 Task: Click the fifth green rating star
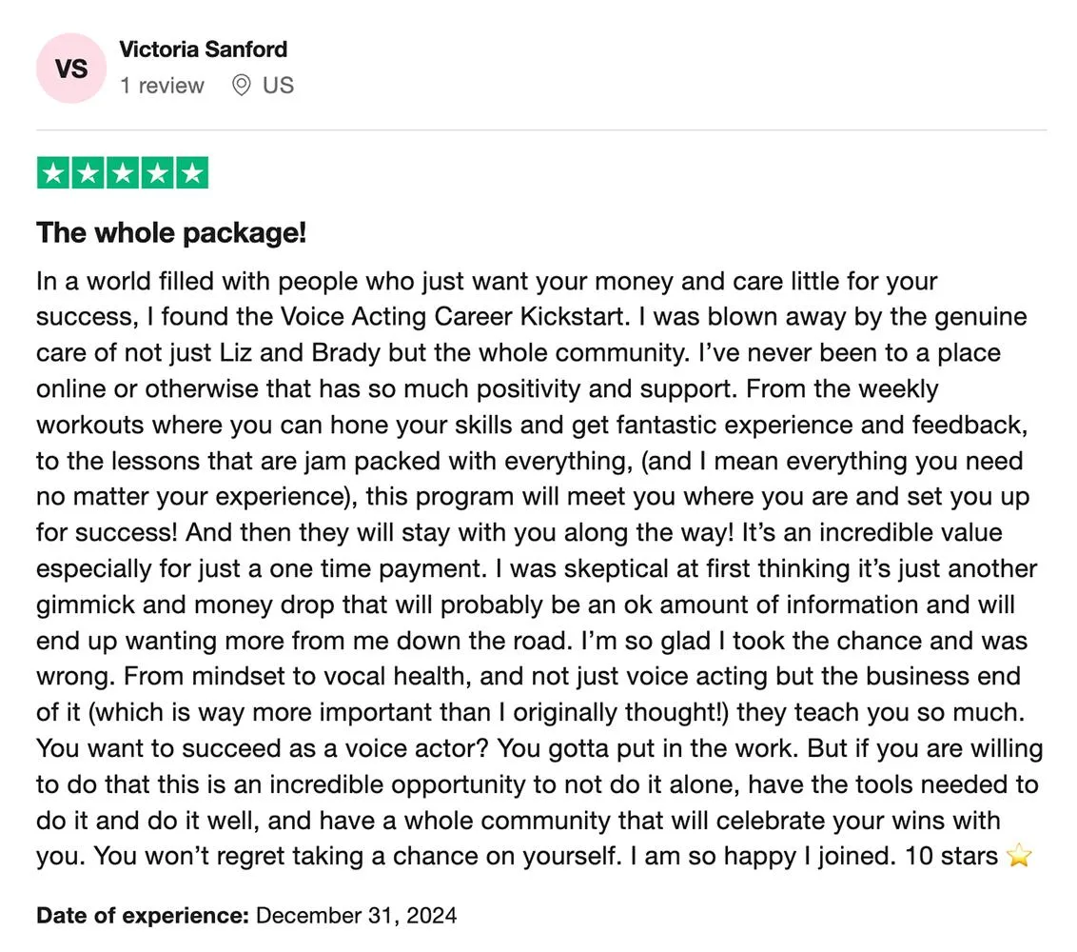coord(192,173)
